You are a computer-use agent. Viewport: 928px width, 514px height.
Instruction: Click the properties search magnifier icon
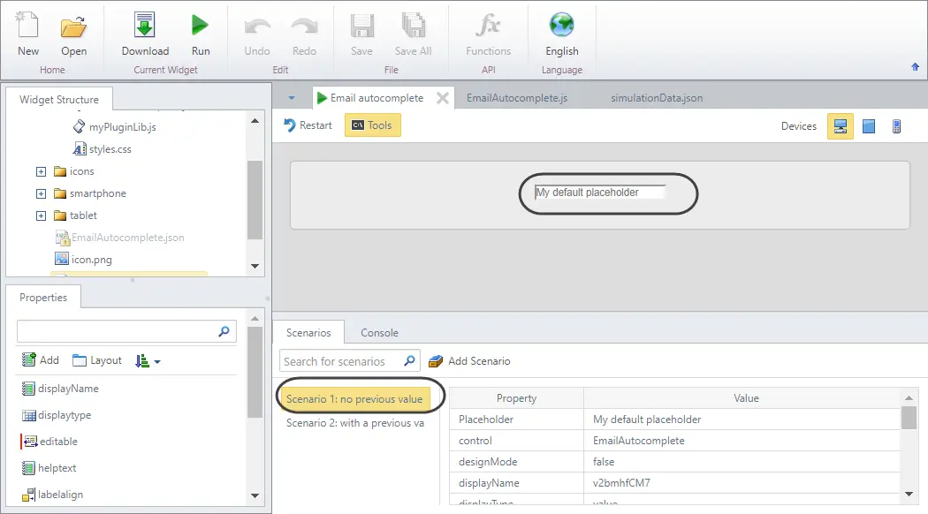[x=224, y=331]
